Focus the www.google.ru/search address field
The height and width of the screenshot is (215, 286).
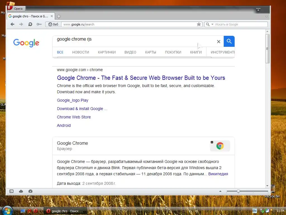[x=128, y=24]
